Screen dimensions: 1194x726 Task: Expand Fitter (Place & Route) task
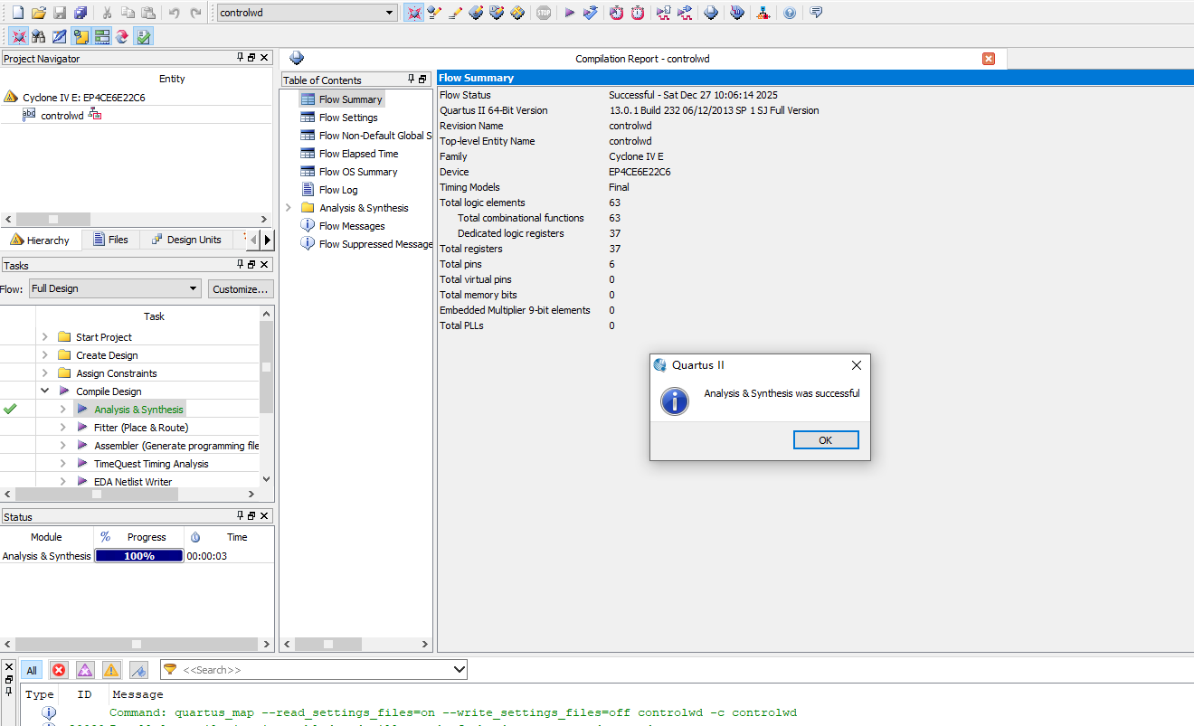point(63,428)
